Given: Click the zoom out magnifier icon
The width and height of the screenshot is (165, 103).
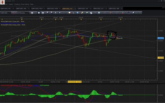Looking at the screenshot, I should coord(51,13).
